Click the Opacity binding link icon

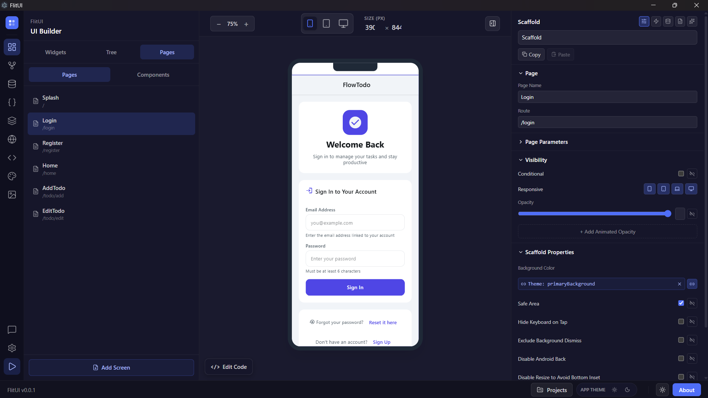point(692,214)
